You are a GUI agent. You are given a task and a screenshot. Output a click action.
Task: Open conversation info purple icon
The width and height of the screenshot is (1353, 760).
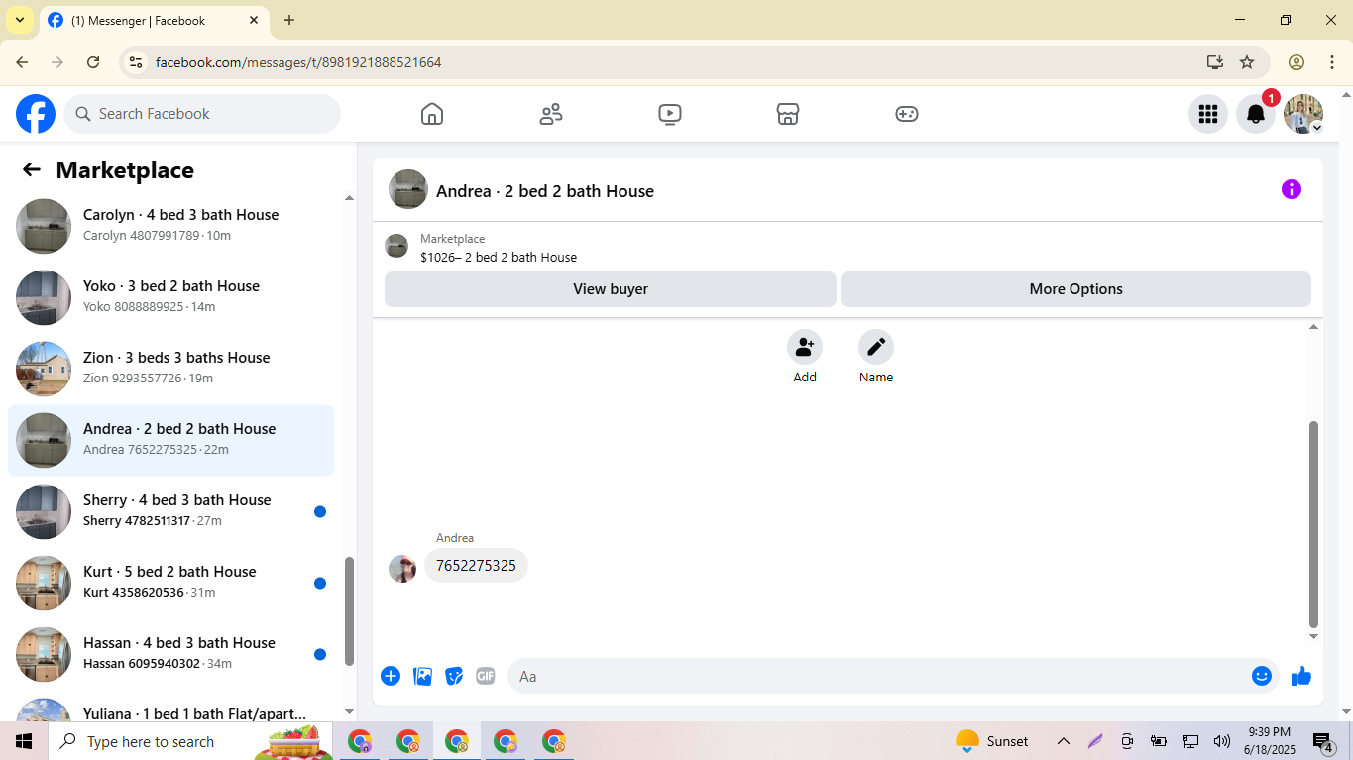click(x=1291, y=189)
